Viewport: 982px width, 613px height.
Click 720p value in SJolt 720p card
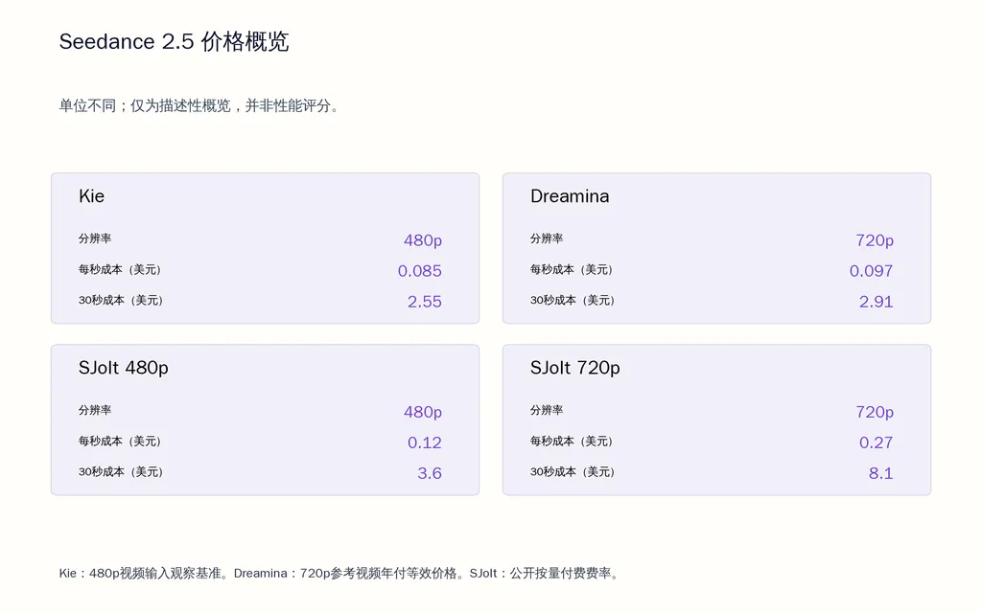875,412
